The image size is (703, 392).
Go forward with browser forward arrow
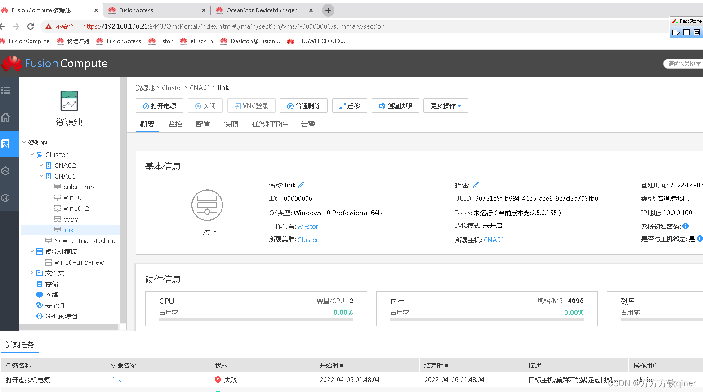16,26
